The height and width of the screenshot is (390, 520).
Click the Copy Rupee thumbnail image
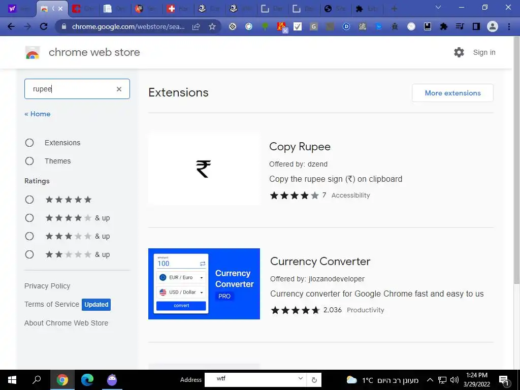pyautogui.click(x=204, y=169)
